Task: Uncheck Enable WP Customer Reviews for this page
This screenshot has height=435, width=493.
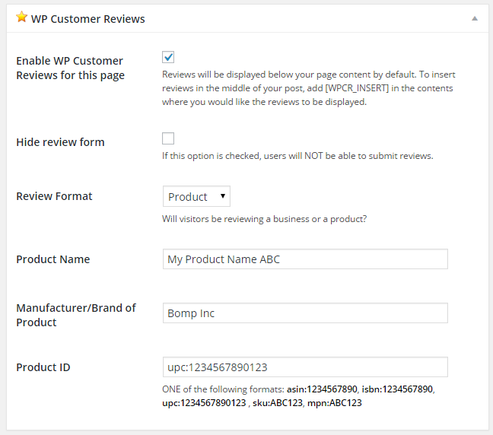Action: 168,57
